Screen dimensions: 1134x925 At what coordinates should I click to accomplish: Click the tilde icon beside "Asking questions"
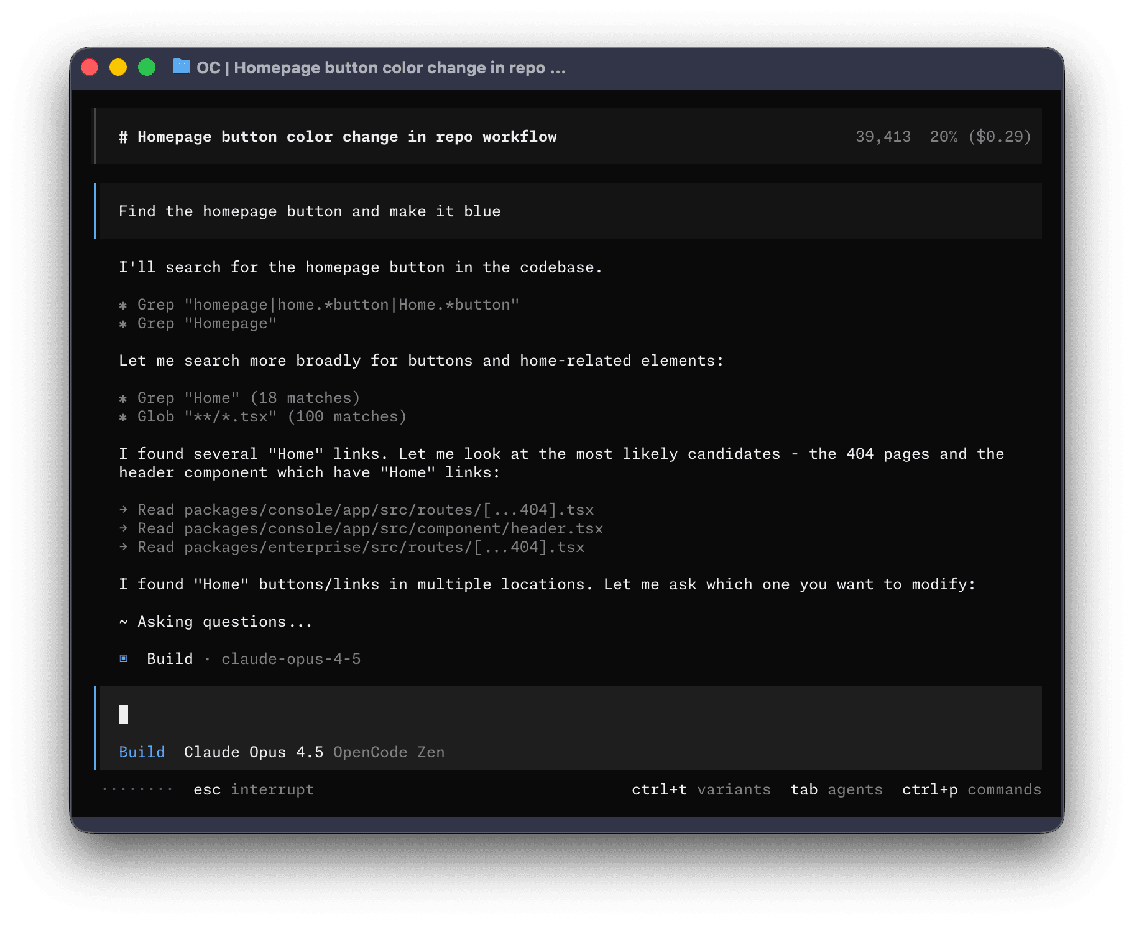123,621
